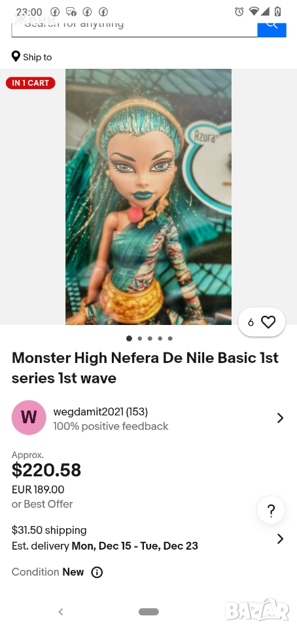Expand shipping details chevron arrow

(x=280, y=539)
